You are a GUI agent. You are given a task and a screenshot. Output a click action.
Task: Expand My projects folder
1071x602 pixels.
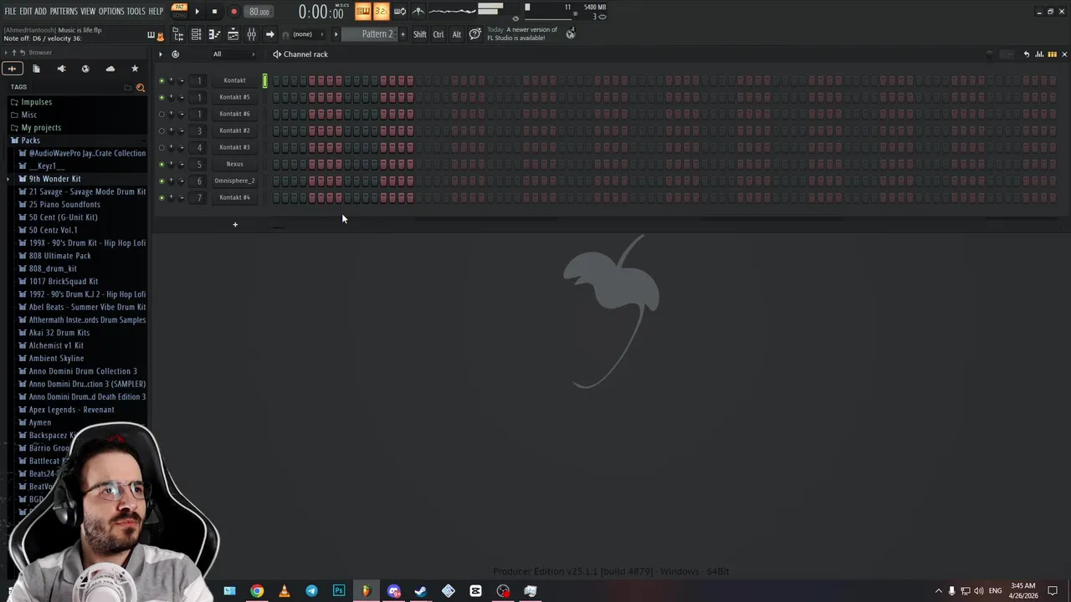(41, 128)
